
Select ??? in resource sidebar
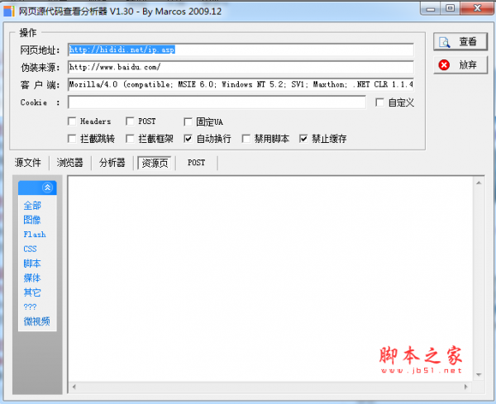click(30, 307)
